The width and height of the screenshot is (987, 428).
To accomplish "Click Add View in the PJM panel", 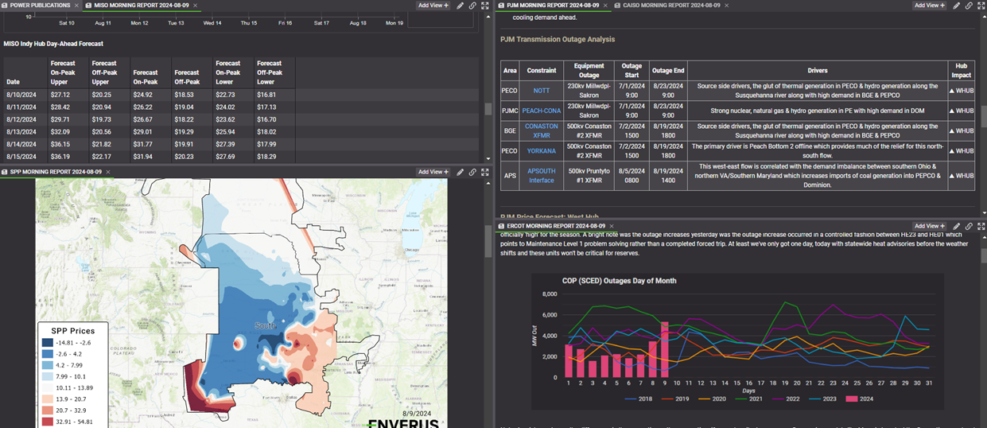I will pos(929,6).
